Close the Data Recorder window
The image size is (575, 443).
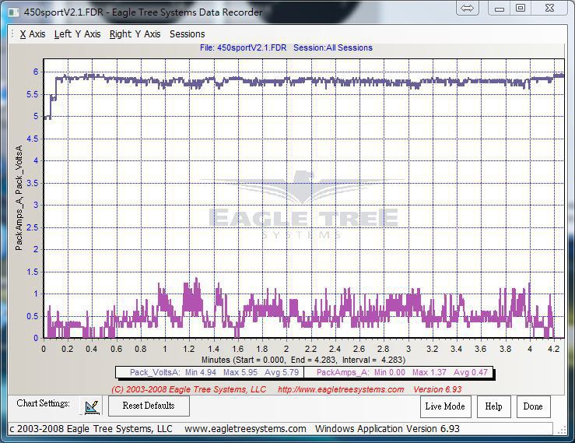coord(549,9)
